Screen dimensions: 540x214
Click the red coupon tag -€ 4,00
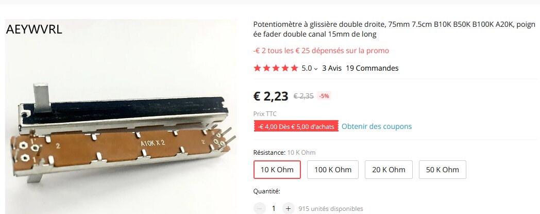[x=296, y=126]
